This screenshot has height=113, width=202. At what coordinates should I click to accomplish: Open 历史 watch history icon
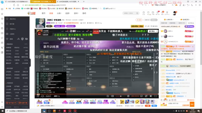[144, 13]
